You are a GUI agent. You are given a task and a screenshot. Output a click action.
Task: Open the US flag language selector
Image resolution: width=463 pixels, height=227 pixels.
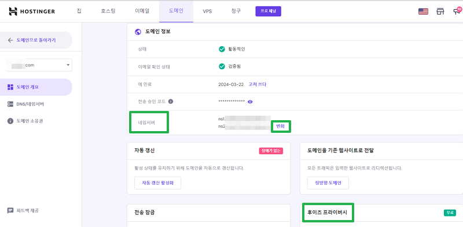(423, 12)
